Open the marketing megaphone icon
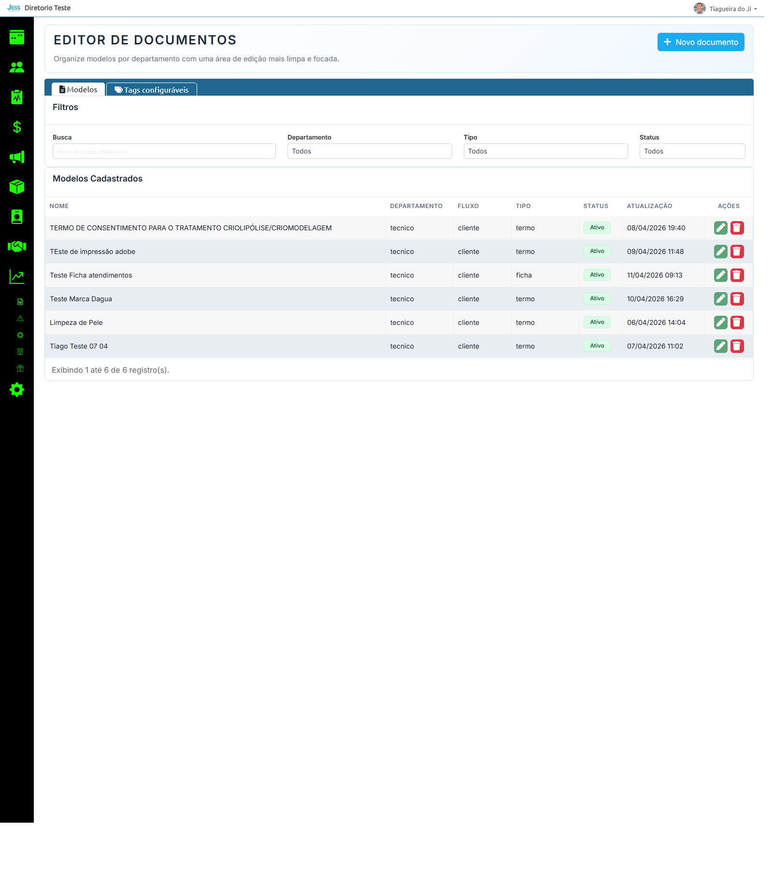The width and height of the screenshot is (773, 869). point(17,156)
